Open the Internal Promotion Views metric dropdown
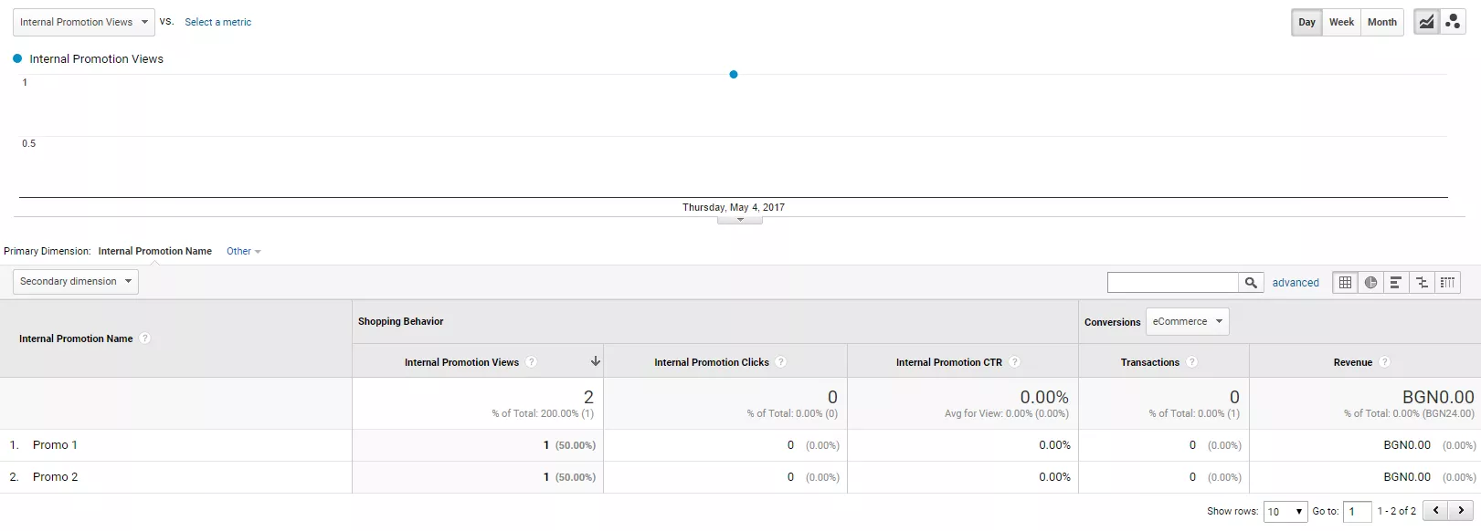1481x531 pixels. point(84,22)
